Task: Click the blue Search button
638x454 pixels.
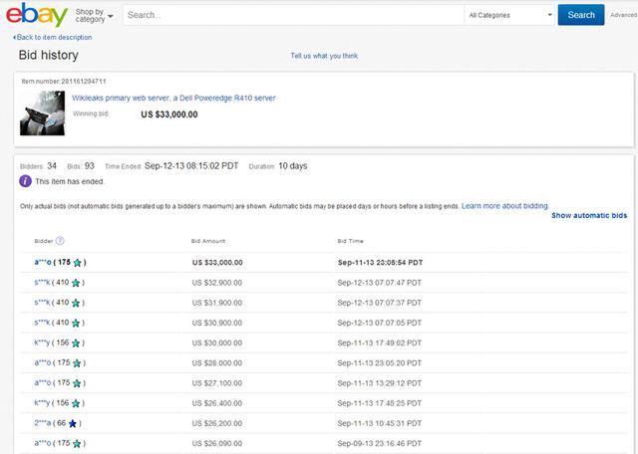Action: (581, 15)
